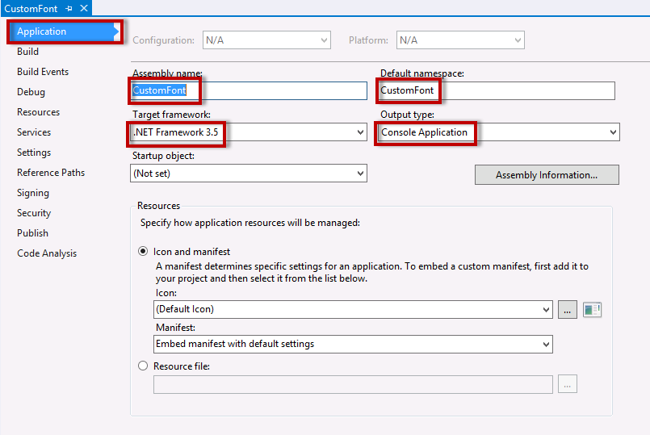Click the icon preview image beside Icon field
Screen dimensions: 650x435
click(x=592, y=309)
